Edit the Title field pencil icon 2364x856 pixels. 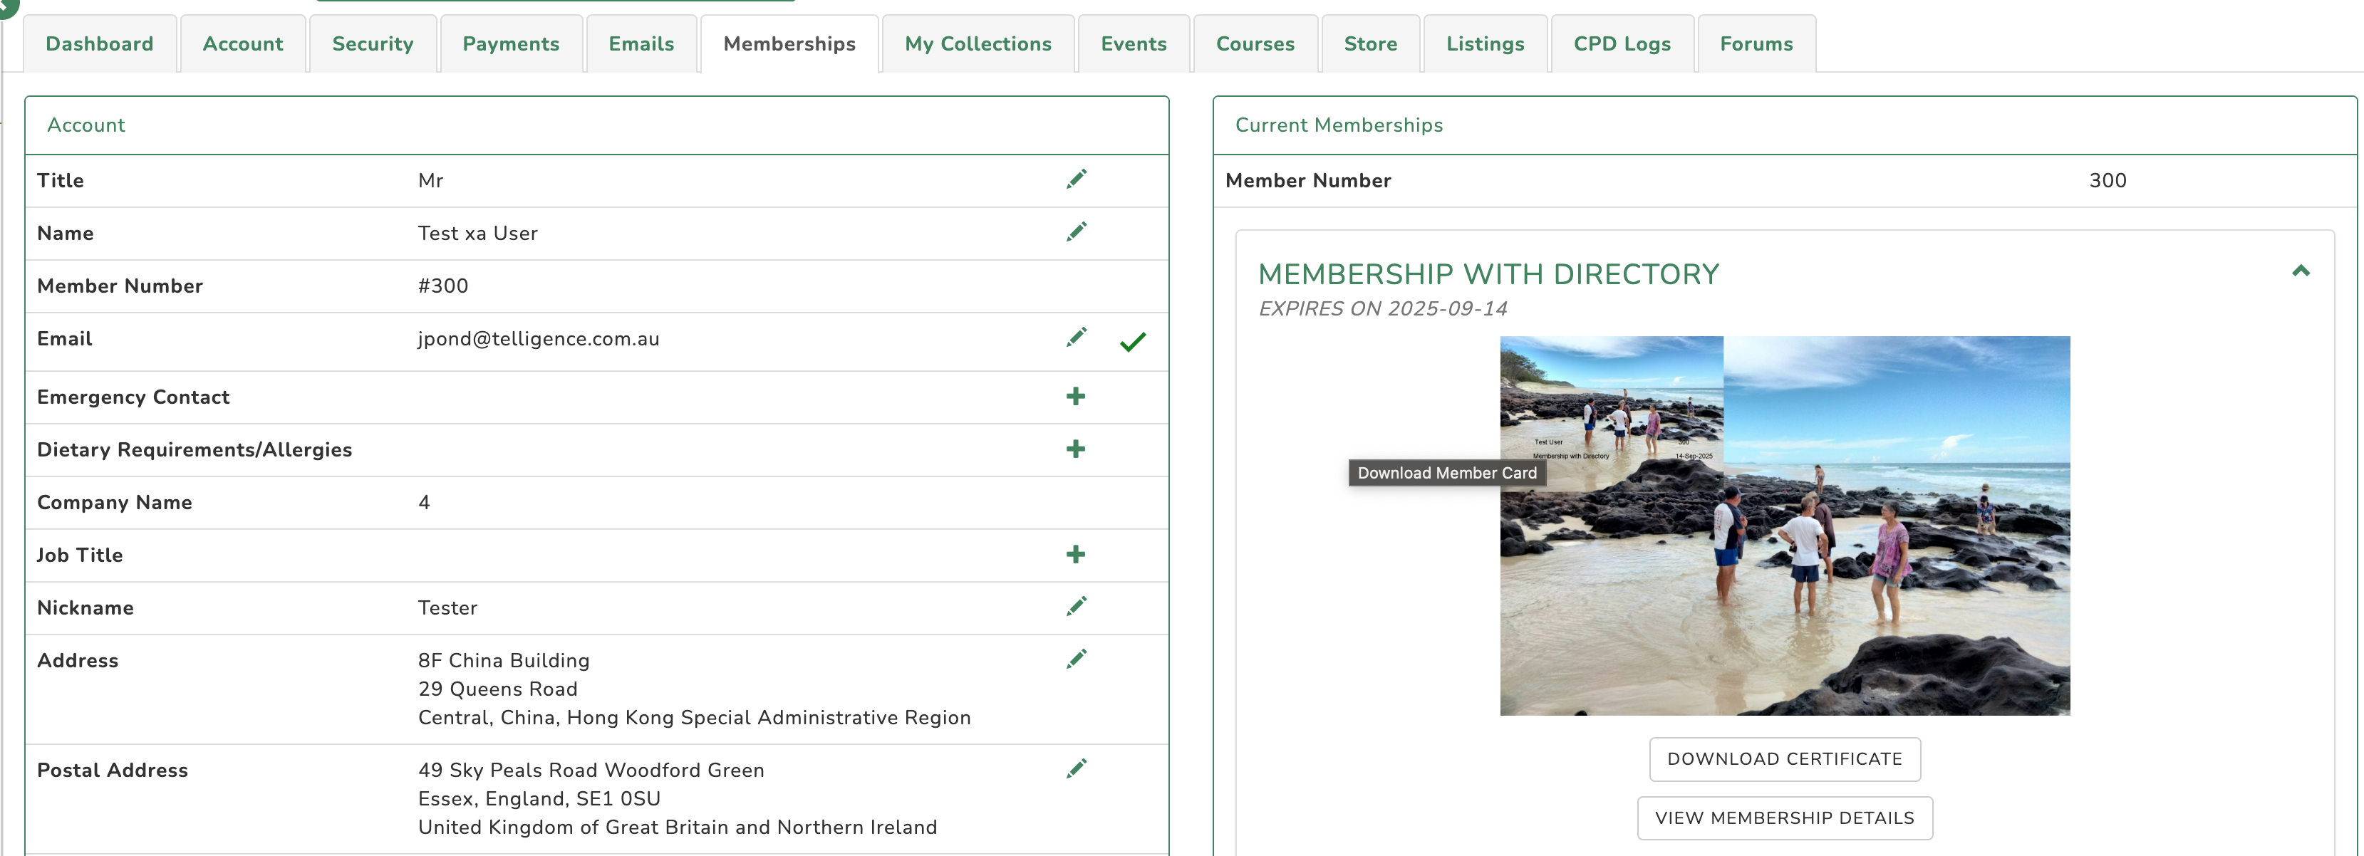pos(1076,180)
